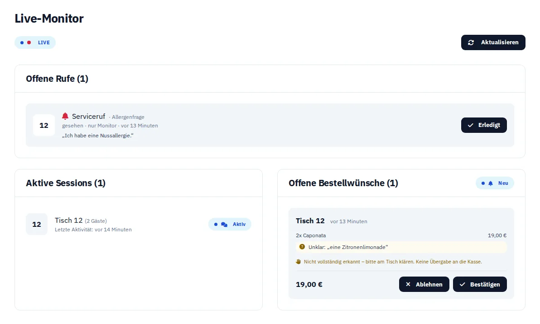Click 'Letzte Aktivität: vor 14 Minuten'
Screen dimensions: 540x324
93,230
